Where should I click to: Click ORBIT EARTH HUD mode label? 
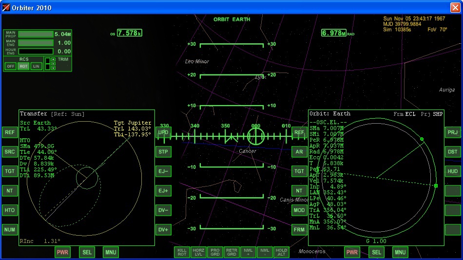[232, 19]
